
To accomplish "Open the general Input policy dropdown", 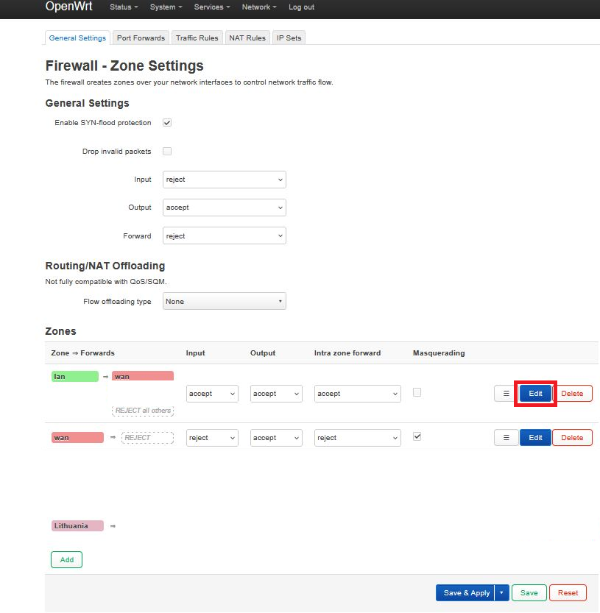I will (x=224, y=180).
